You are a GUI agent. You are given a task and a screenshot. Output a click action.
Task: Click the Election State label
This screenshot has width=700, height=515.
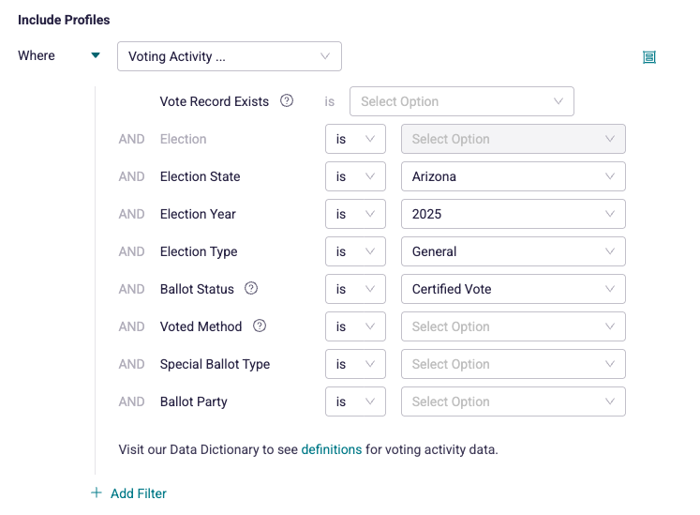200,176
